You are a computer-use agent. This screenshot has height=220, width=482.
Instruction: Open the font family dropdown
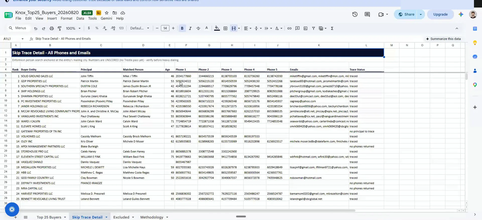(x=140, y=28)
